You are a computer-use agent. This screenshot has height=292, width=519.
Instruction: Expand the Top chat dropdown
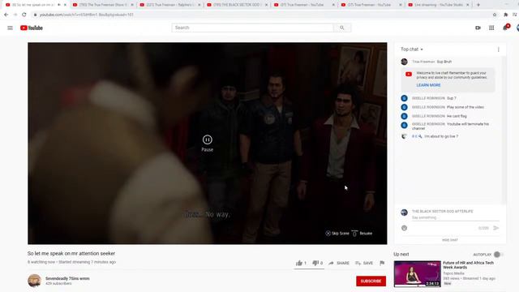click(412, 49)
